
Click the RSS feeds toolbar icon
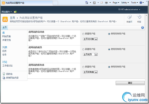tap(94, 3)
